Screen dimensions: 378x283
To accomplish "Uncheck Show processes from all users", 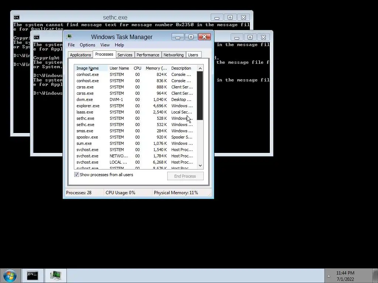I will coord(76,175).
